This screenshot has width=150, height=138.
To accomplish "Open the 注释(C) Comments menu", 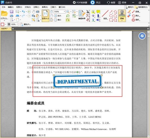I will point(36,7).
